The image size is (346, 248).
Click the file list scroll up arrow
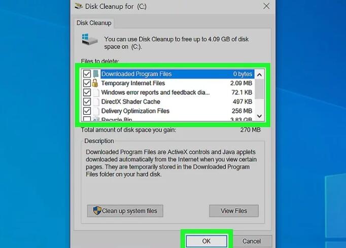(x=260, y=75)
